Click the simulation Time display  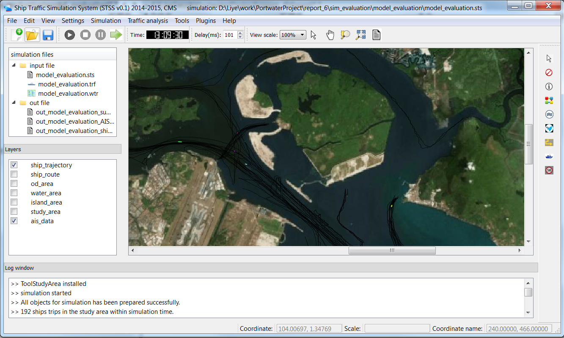[168, 35]
